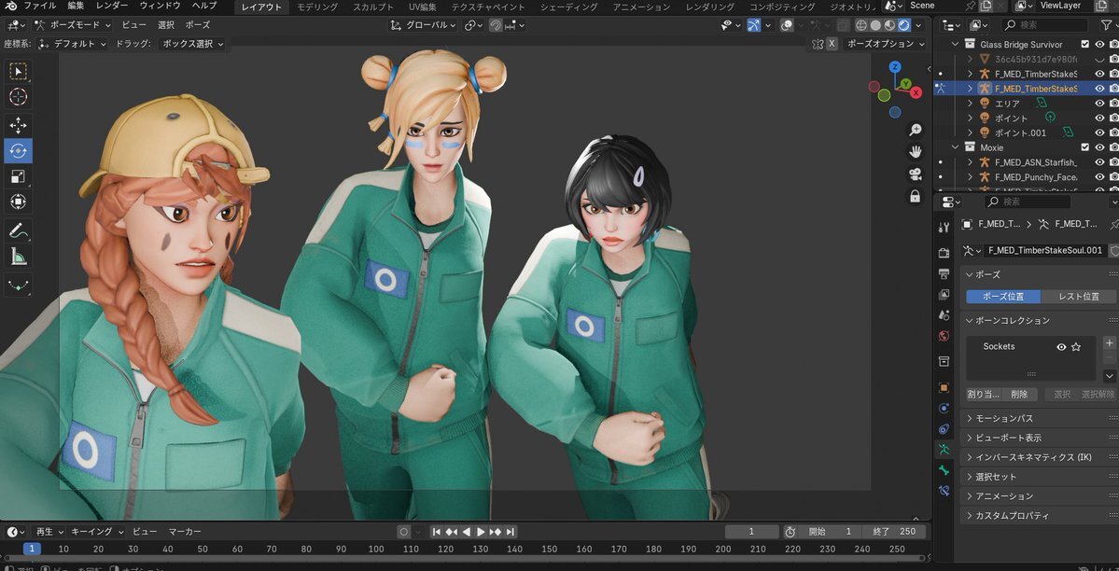Screen dimensions: 1119x571
Task: Toggle visibility eye of Sockets bone collection
Action: (1061, 347)
